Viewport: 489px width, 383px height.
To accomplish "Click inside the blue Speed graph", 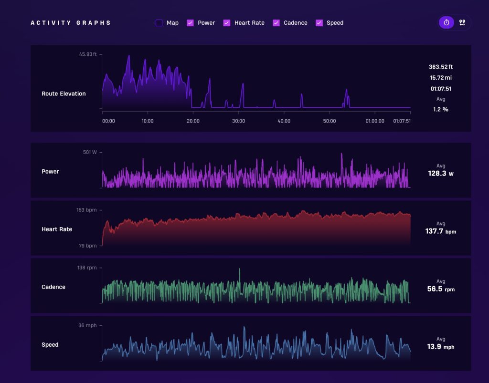I will click(256, 343).
